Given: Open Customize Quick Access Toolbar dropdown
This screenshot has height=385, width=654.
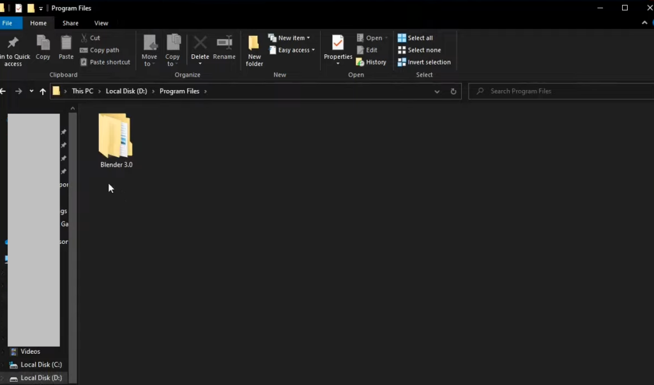Looking at the screenshot, I should tap(41, 8).
